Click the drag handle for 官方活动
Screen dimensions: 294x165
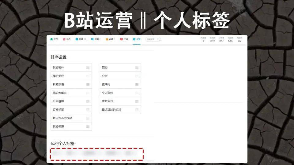coord(137,101)
